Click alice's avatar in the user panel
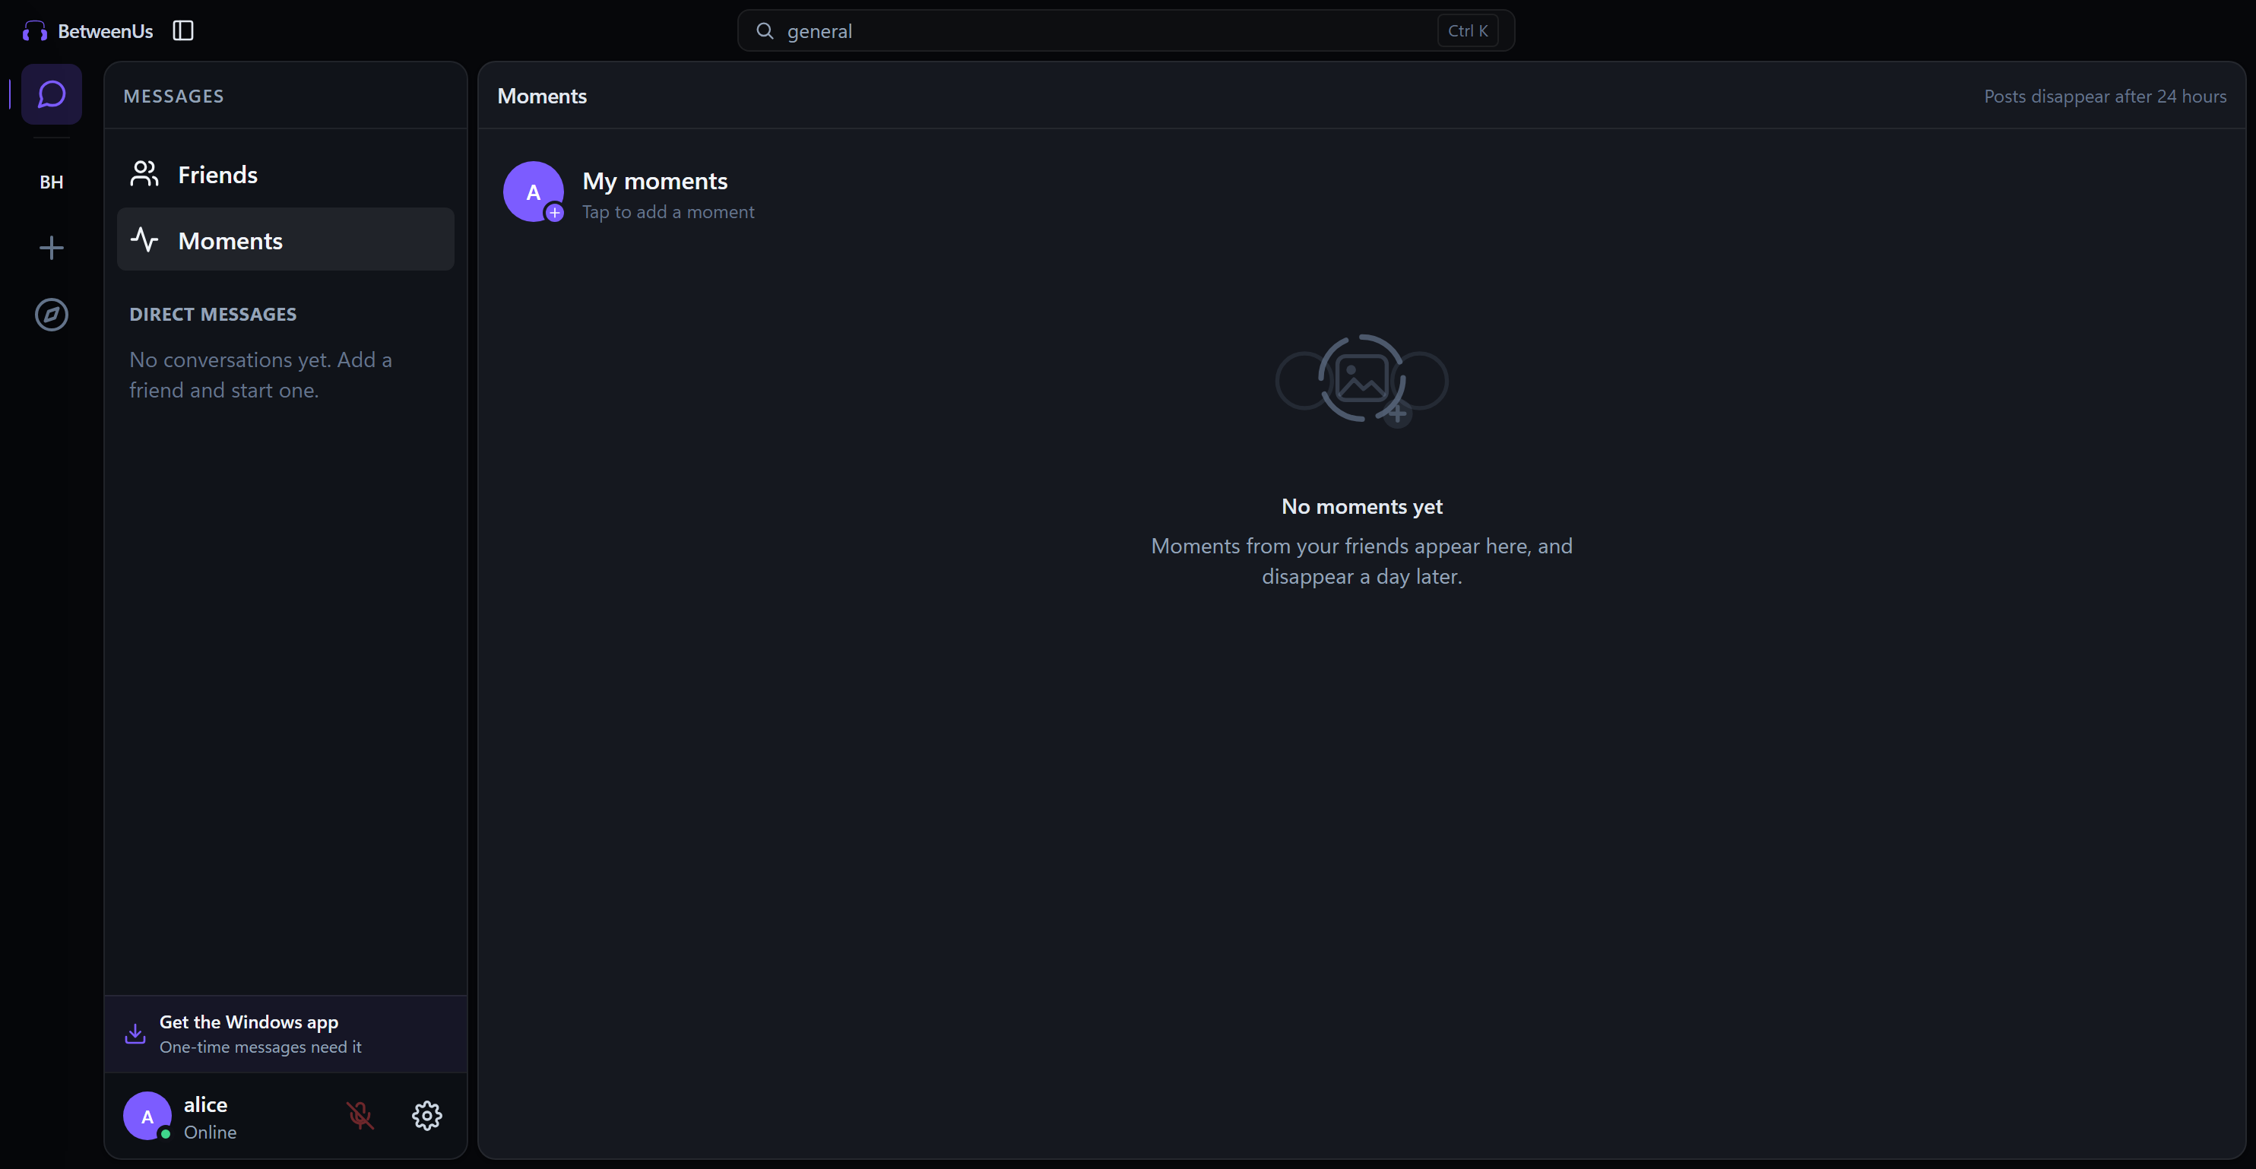 tap(147, 1116)
